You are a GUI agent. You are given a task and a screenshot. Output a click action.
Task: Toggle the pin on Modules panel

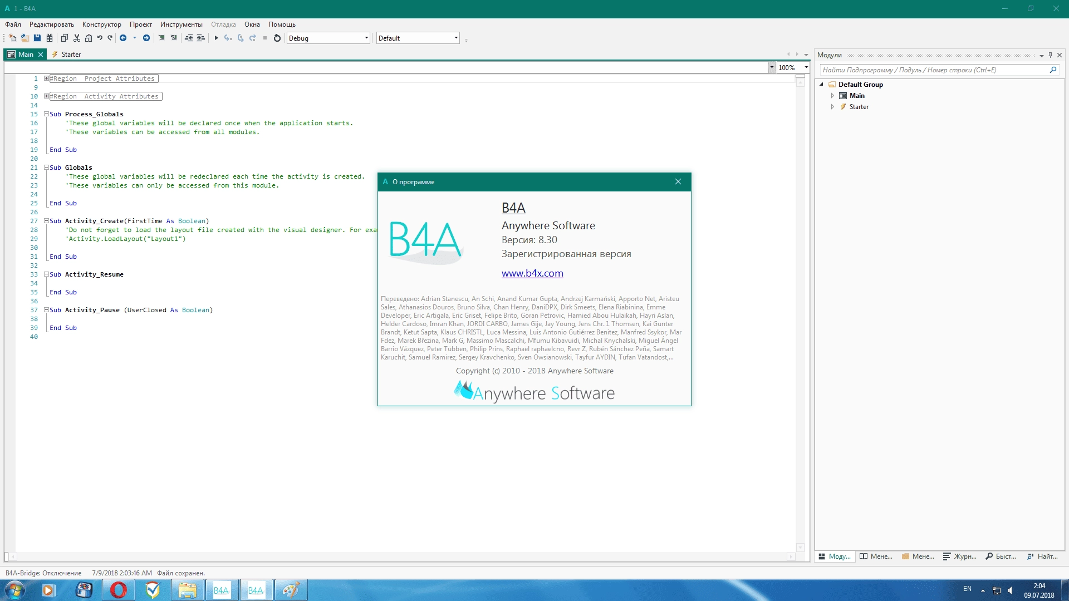(1050, 55)
